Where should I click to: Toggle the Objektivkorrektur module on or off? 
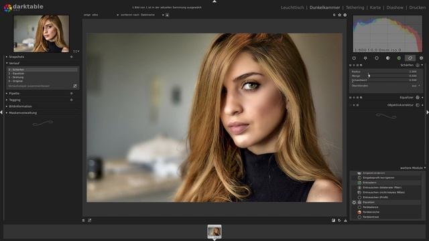(x=418, y=105)
